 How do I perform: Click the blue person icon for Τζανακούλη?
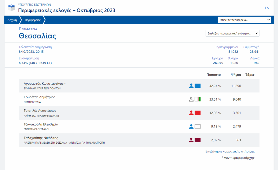[x=191, y=126]
